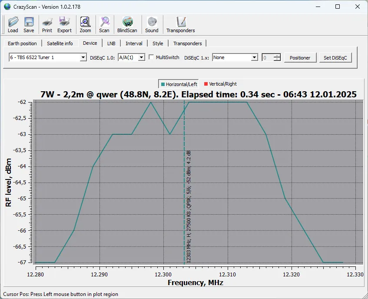The width and height of the screenshot is (368, 299).
Task: Start a spectrum Scan
Action: (x=104, y=24)
